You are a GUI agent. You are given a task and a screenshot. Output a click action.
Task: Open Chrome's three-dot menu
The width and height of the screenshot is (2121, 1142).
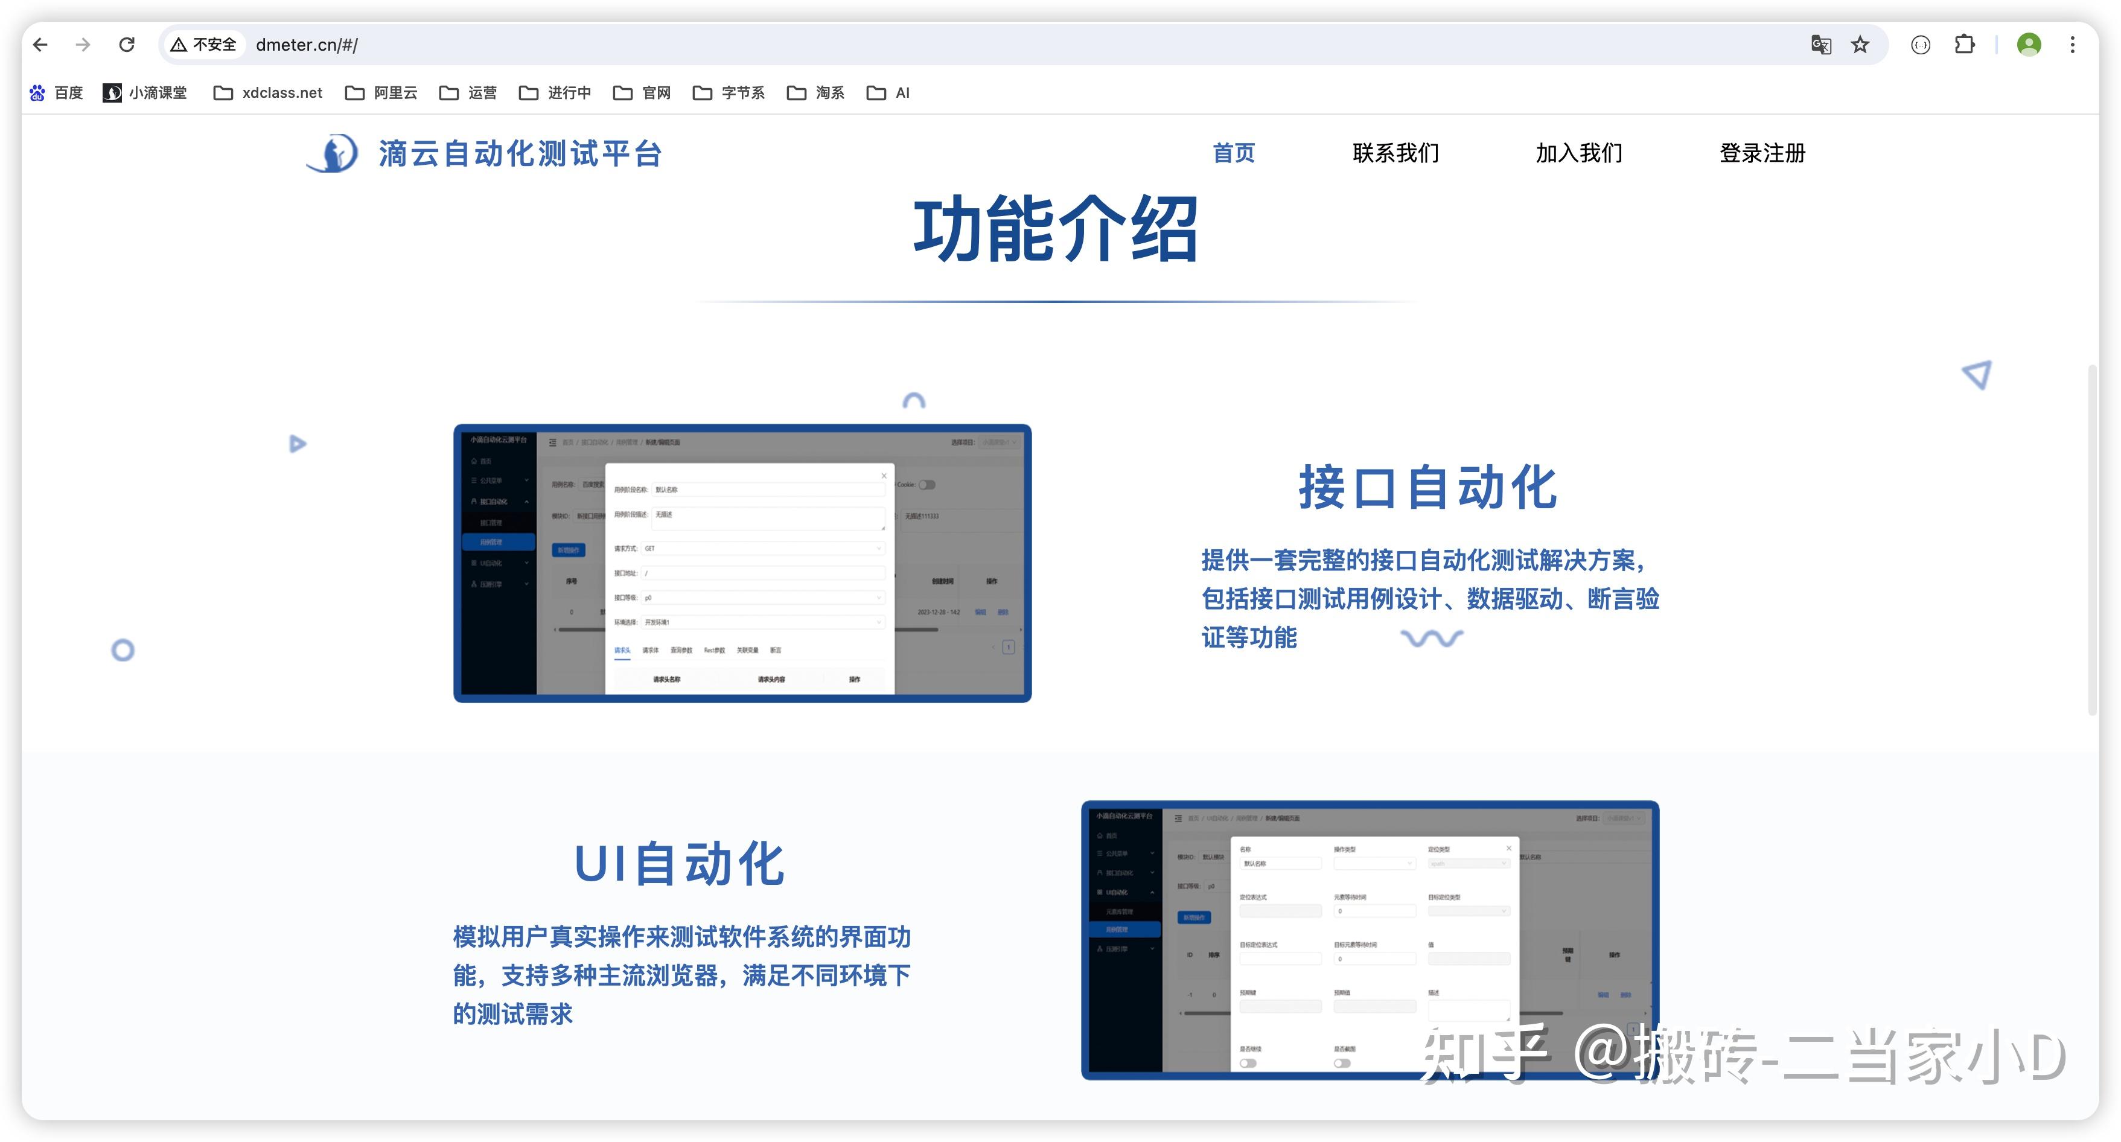point(2073,45)
